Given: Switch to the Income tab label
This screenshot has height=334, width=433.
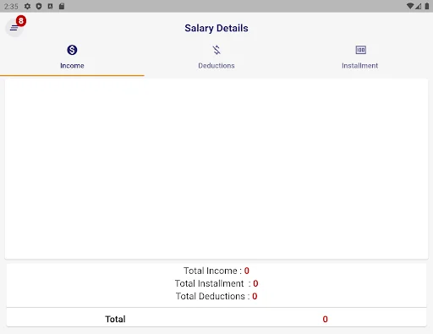Looking at the screenshot, I should coord(72,66).
